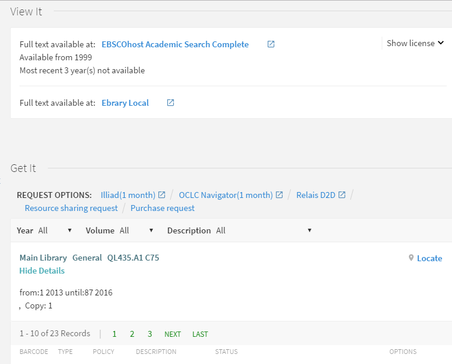This screenshot has height=364, width=452.
Task: Click the Illiad(1 month) request link
Action: pos(128,195)
